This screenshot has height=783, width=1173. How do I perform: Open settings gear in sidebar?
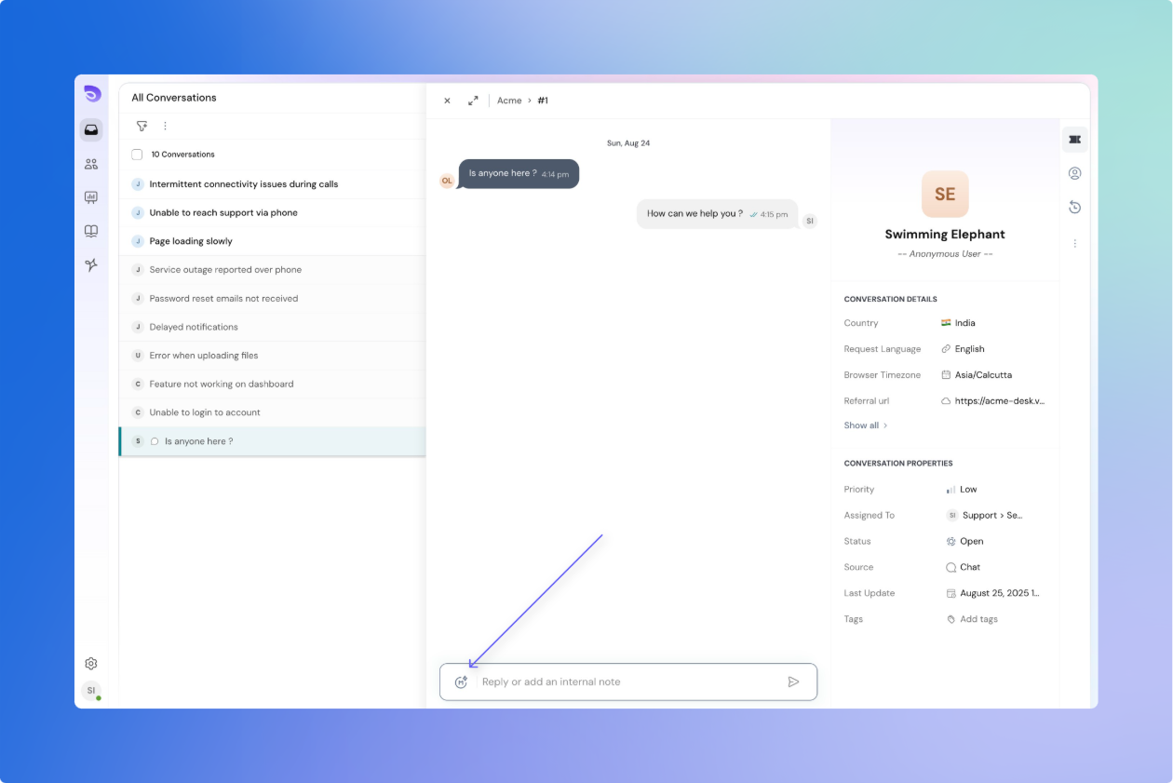click(91, 664)
